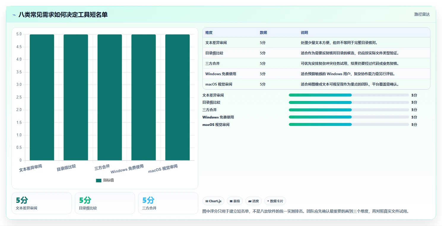The image size is (442, 226).
Task: Click the 目录级比较 bar in chart
Action: (x=76, y=97)
